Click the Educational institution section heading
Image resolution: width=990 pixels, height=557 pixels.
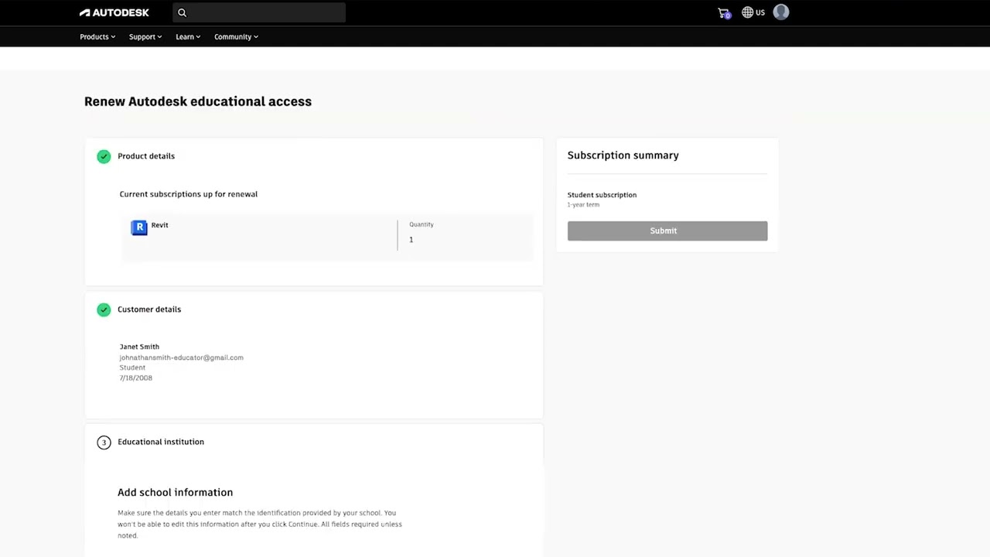[161, 442]
